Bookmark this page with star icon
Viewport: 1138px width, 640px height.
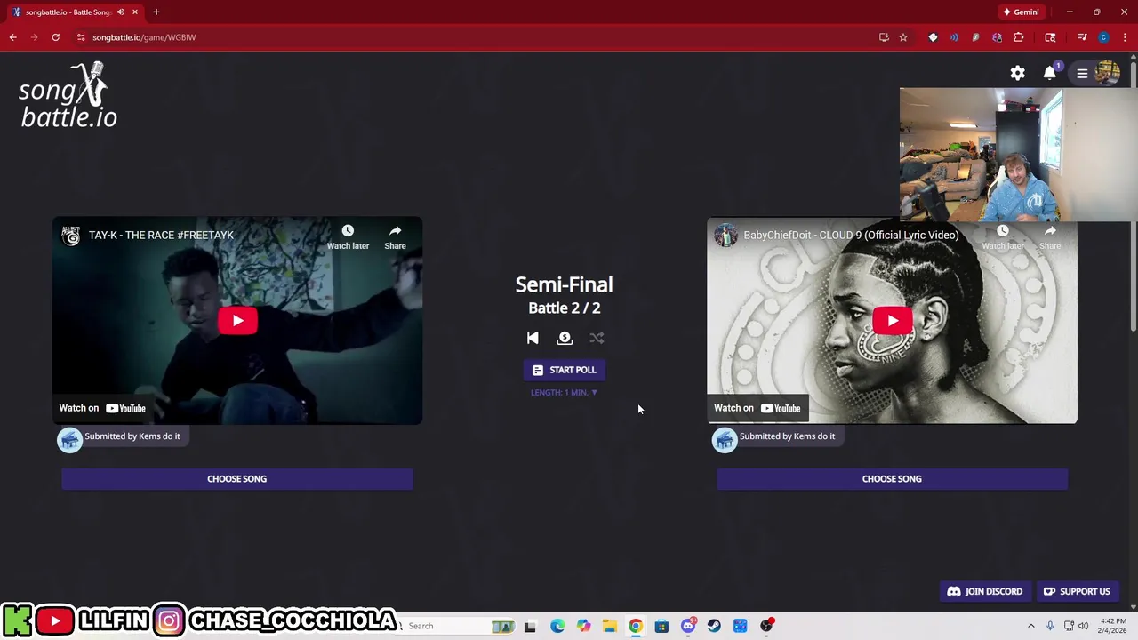903,37
